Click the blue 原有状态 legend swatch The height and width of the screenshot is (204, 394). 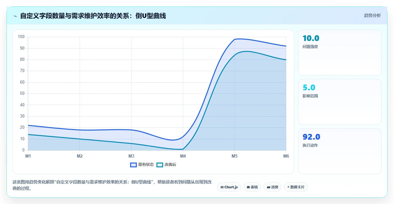coord(133,165)
